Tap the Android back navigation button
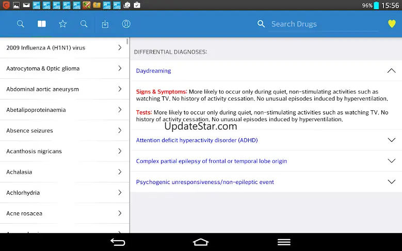This screenshot has width=402, height=251. 118,242
